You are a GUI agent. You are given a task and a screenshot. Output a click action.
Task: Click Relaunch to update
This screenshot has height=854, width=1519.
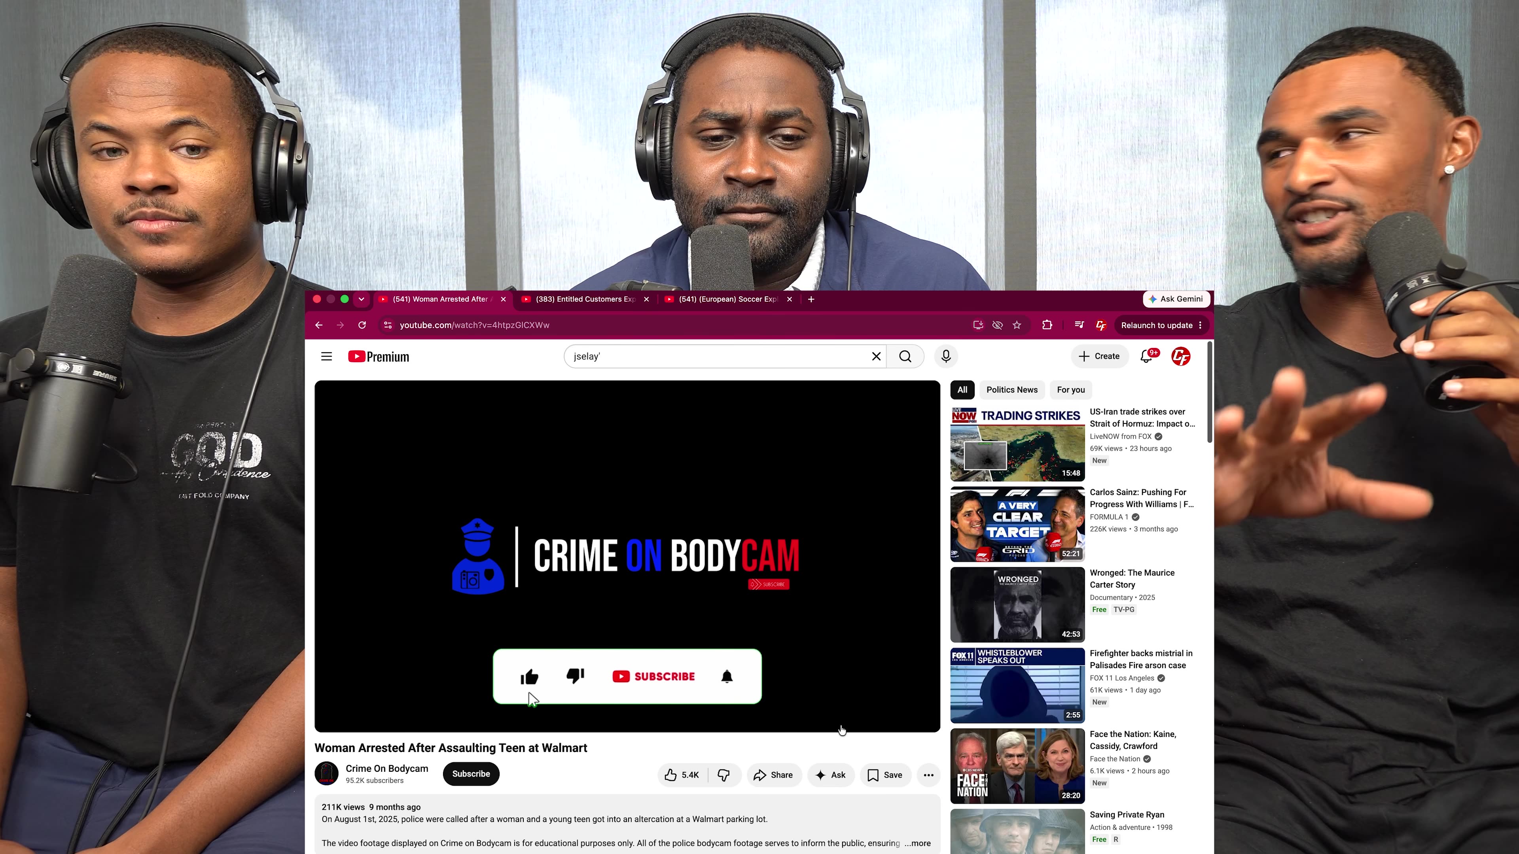click(x=1161, y=325)
